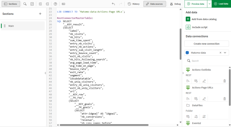Open script History

(134, 4)
